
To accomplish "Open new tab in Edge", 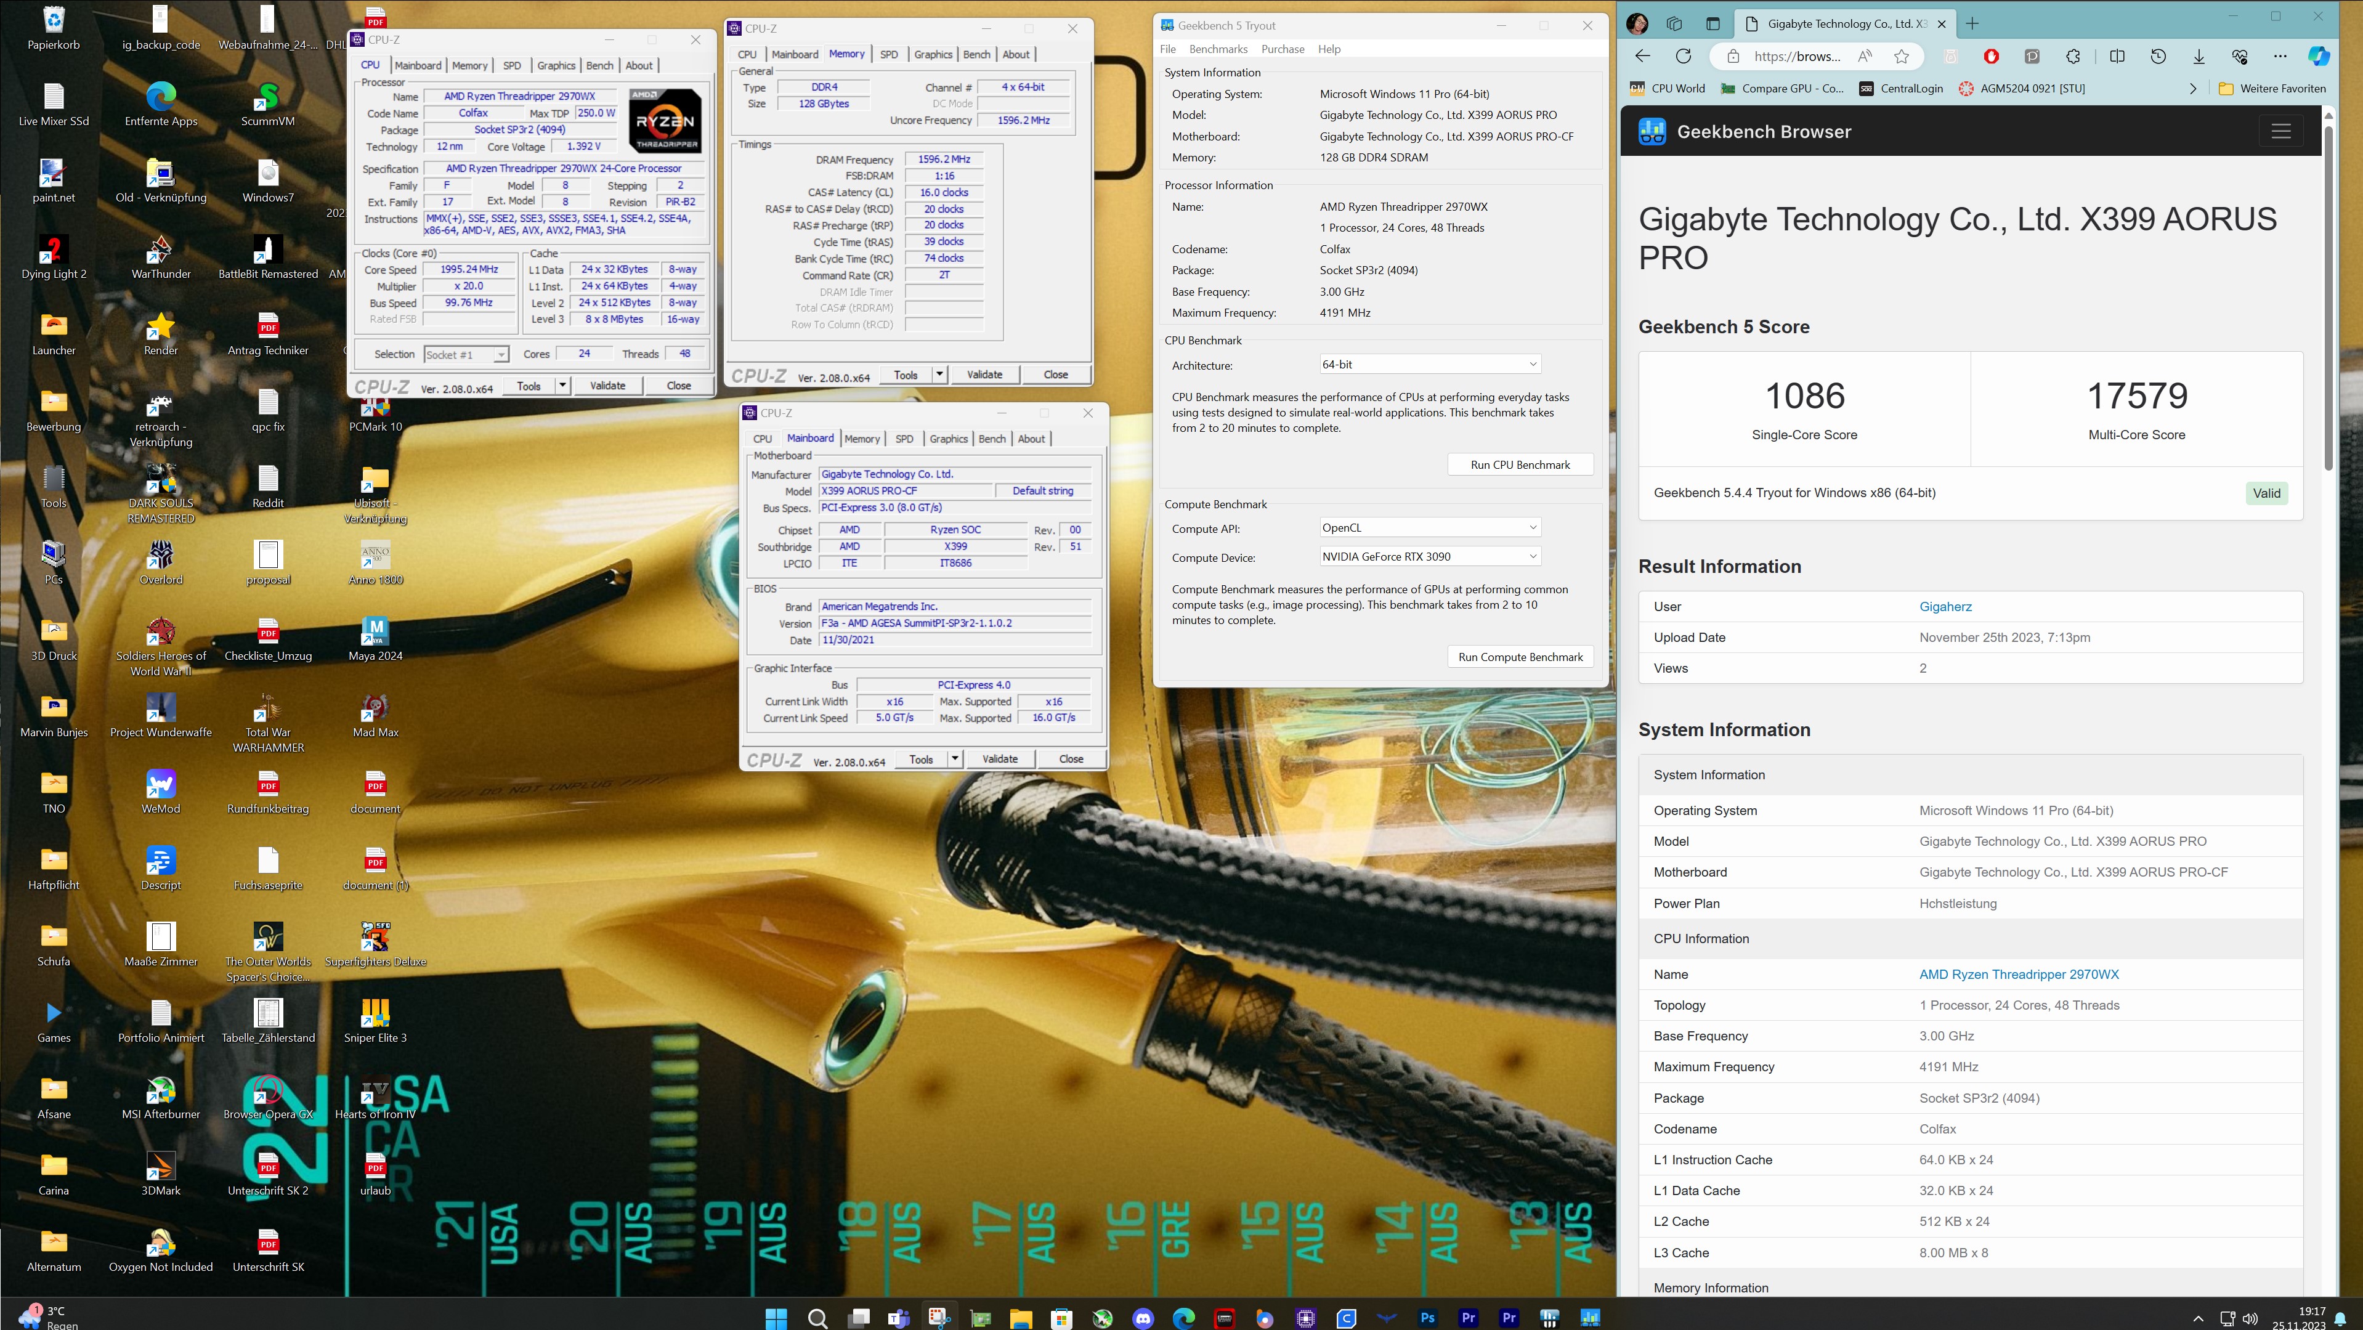I will click(x=1972, y=24).
